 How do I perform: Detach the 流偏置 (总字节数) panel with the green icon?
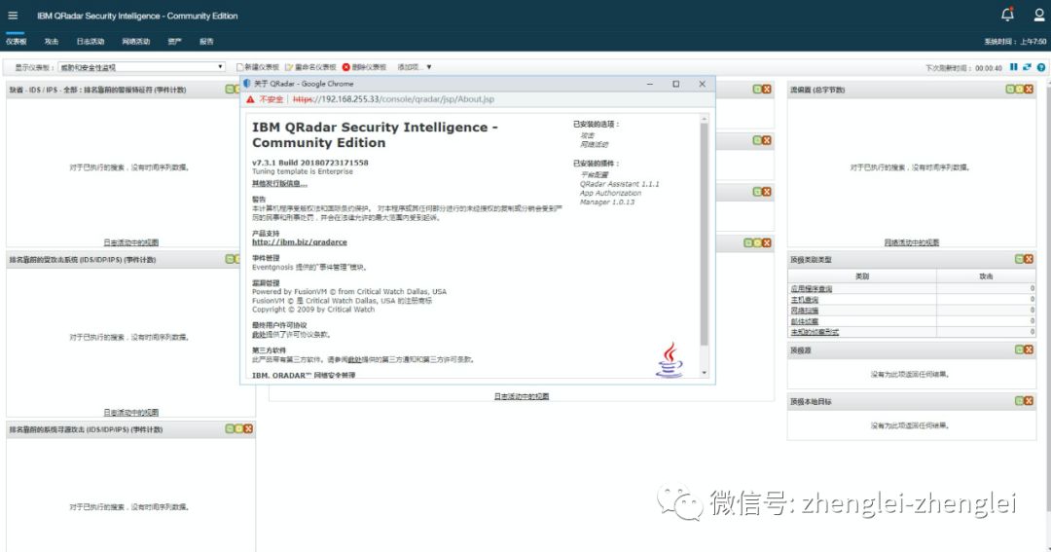pyautogui.click(x=1009, y=90)
